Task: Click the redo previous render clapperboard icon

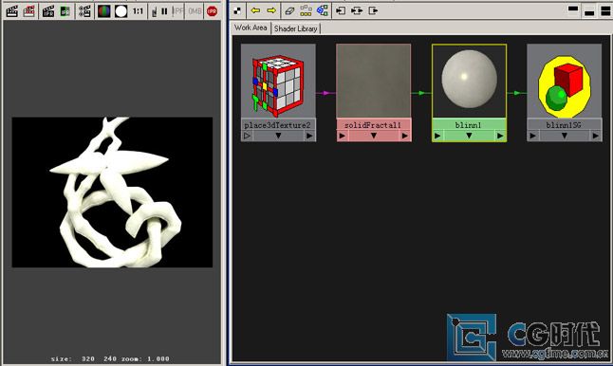Action: [x=11, y=11]
